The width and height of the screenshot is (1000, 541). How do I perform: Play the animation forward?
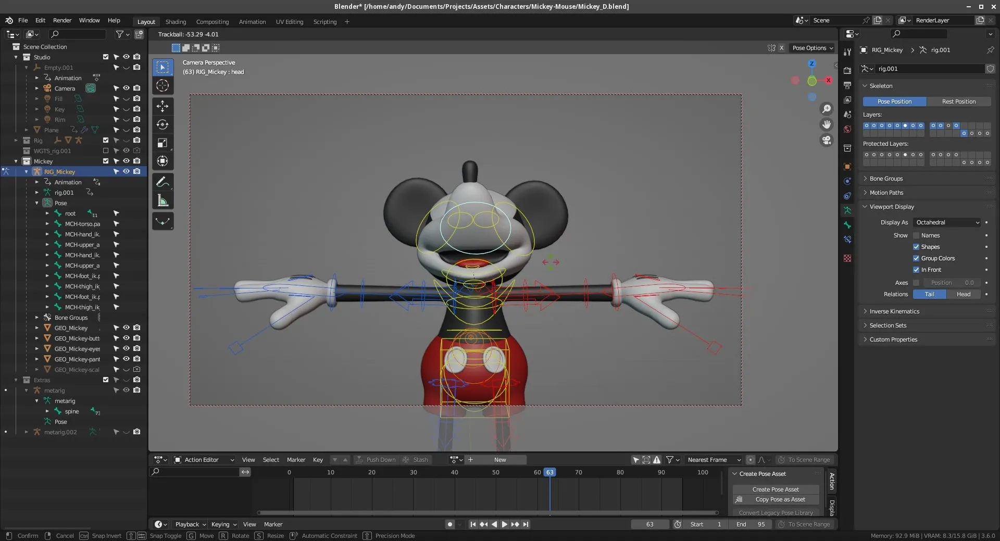[x=504, y=524]
